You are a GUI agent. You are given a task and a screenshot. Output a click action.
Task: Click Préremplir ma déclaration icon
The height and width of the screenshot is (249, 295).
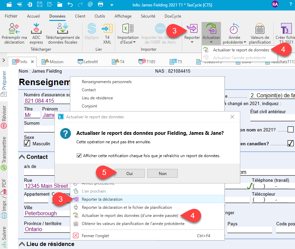tap(14, 29)
